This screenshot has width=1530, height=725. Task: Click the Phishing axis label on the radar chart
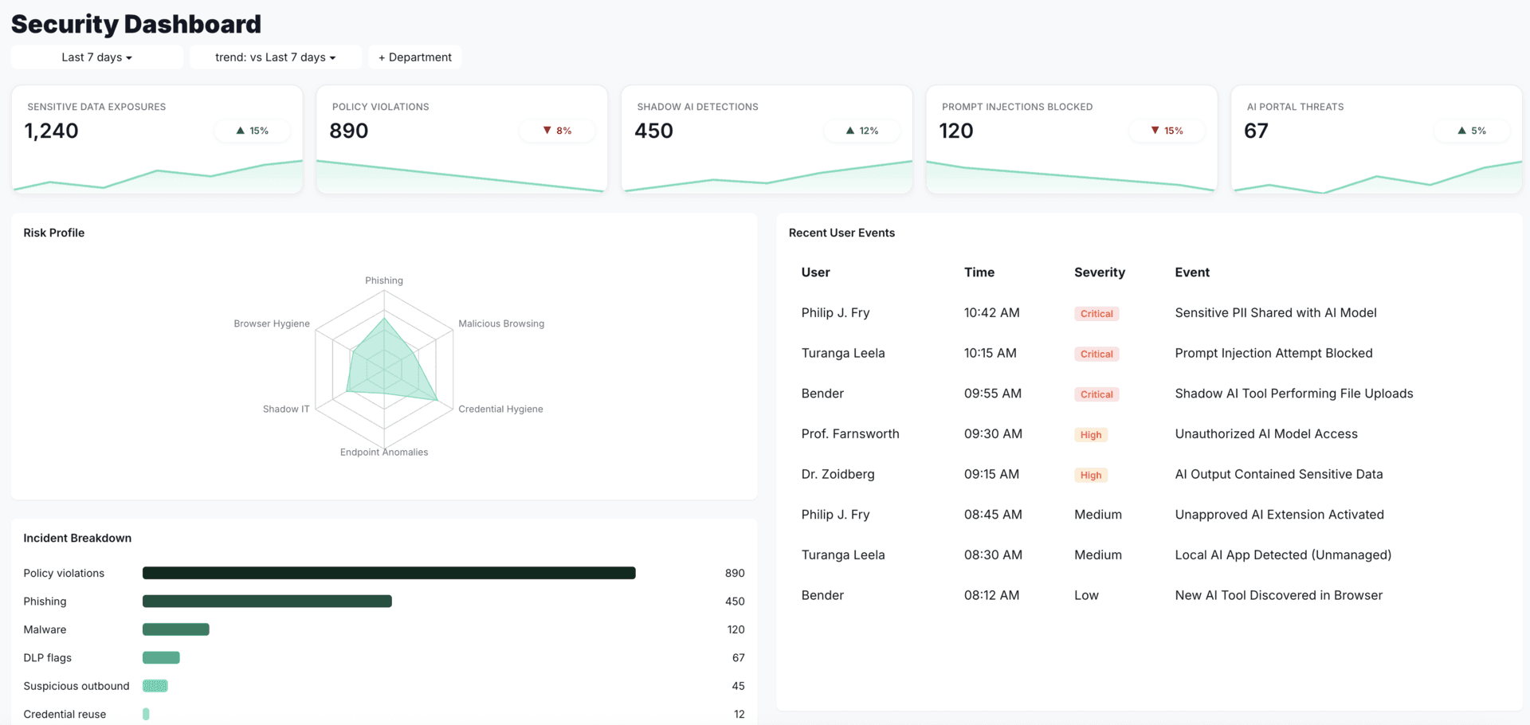tap(384, 280)
